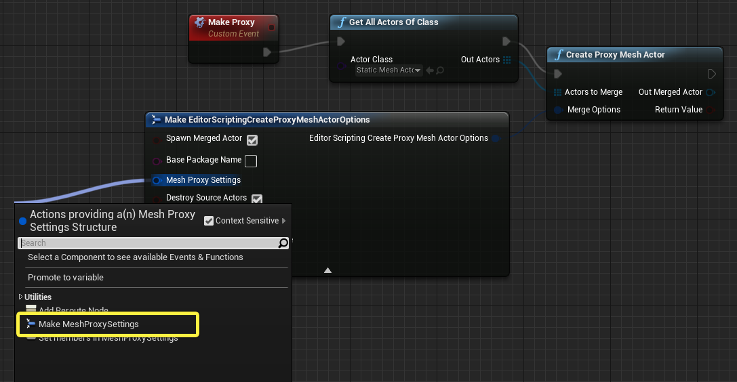Click the Make Proxy custom event icon
Image resolution: width=737 pixels, height=382 pixels.
[x=200, y=22]
